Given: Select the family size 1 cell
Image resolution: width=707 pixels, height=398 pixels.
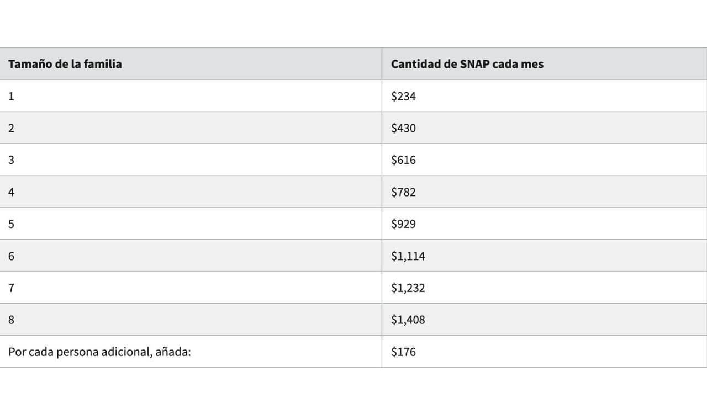Looking at the screenshot, I should point(12,96).
